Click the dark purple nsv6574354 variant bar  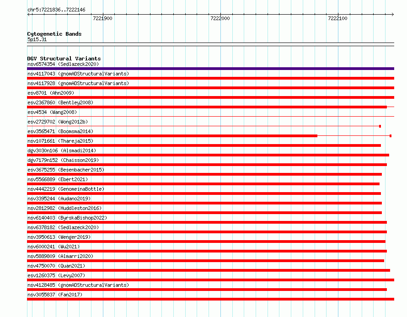tap(210, 69)
